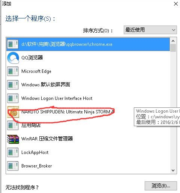
Task: Click the 无法找到程序? link
Action: [x=22, y=187]
